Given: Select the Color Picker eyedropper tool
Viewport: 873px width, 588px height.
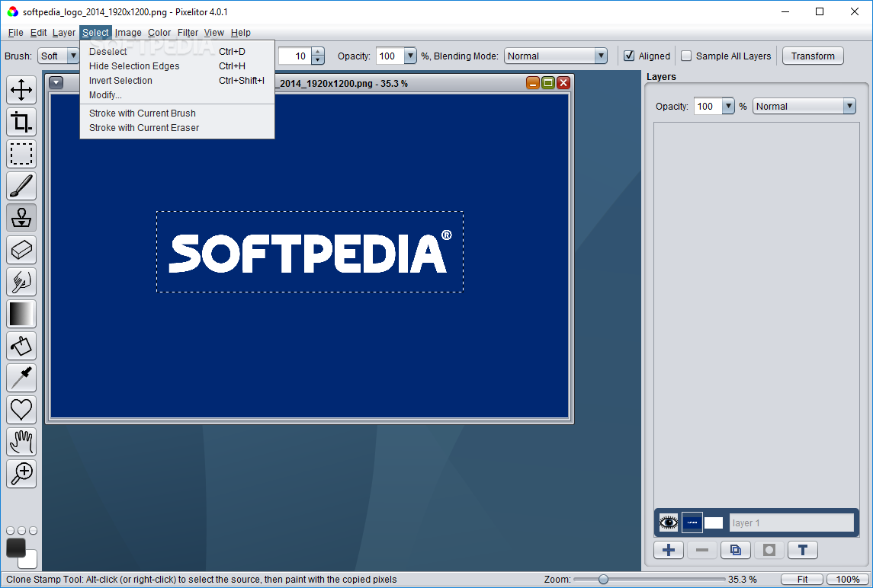Looking at the screenshot, I should click(x=21, y=378).
